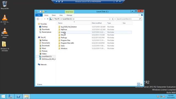Click the search magnifier icon
176x99 pixels.
140,19
